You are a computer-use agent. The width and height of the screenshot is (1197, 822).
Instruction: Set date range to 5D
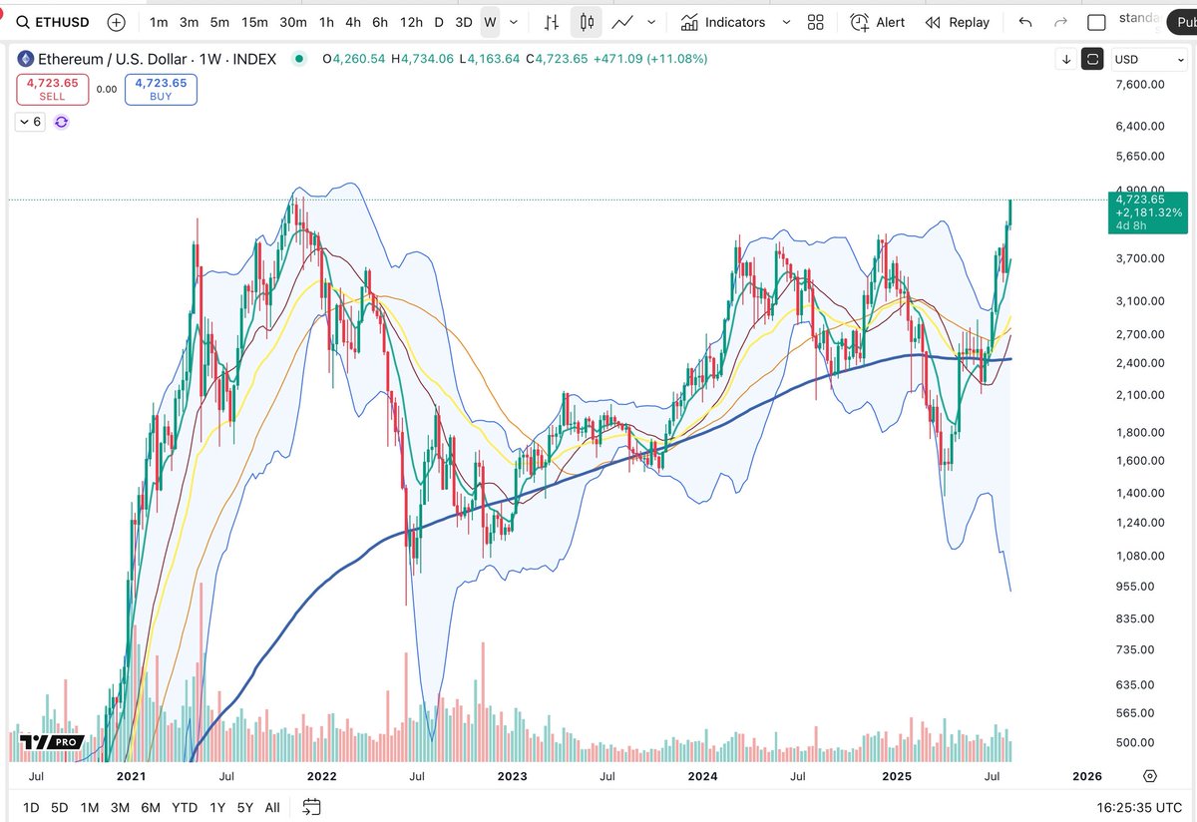pos(61,807)
